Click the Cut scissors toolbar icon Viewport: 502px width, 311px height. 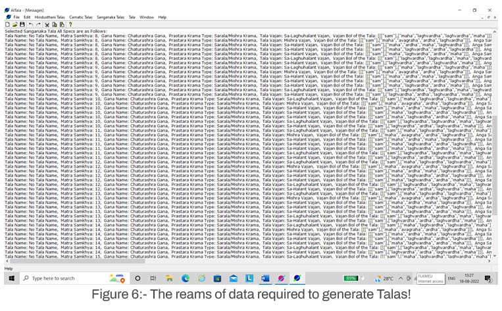click(x=47, y=24)
